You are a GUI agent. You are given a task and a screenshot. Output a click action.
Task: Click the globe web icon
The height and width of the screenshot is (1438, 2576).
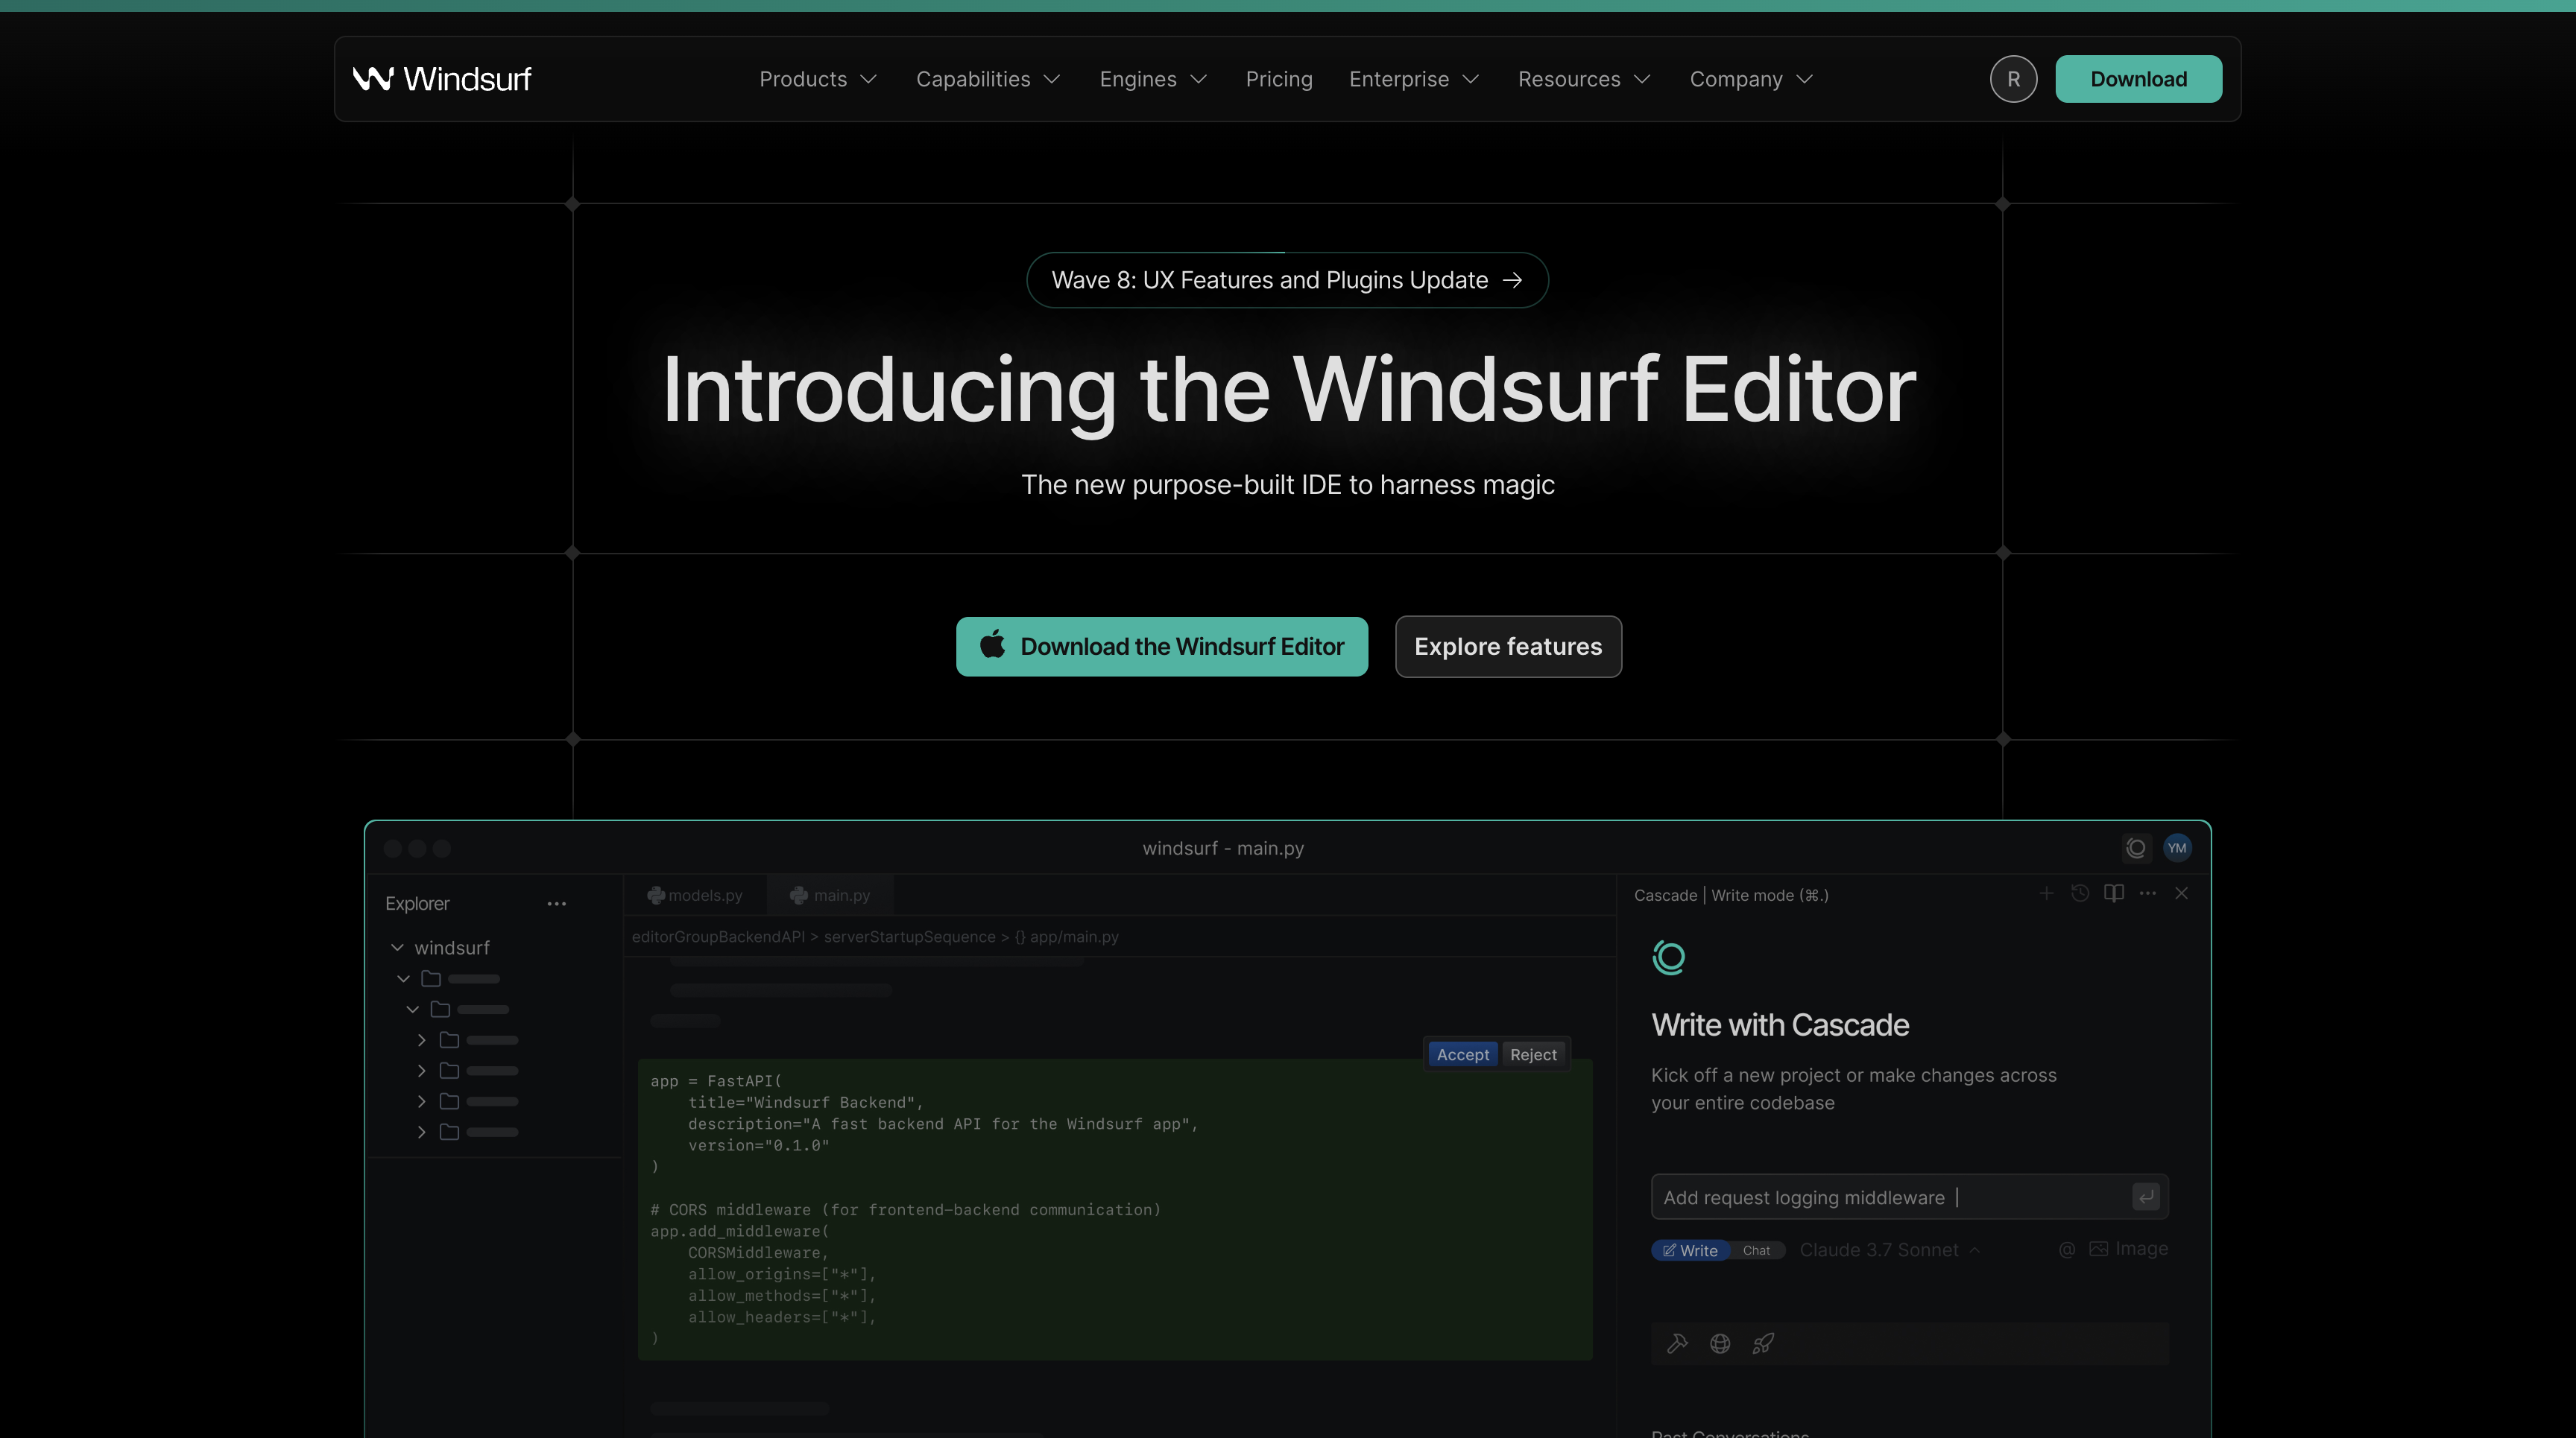point(1720,1344)
